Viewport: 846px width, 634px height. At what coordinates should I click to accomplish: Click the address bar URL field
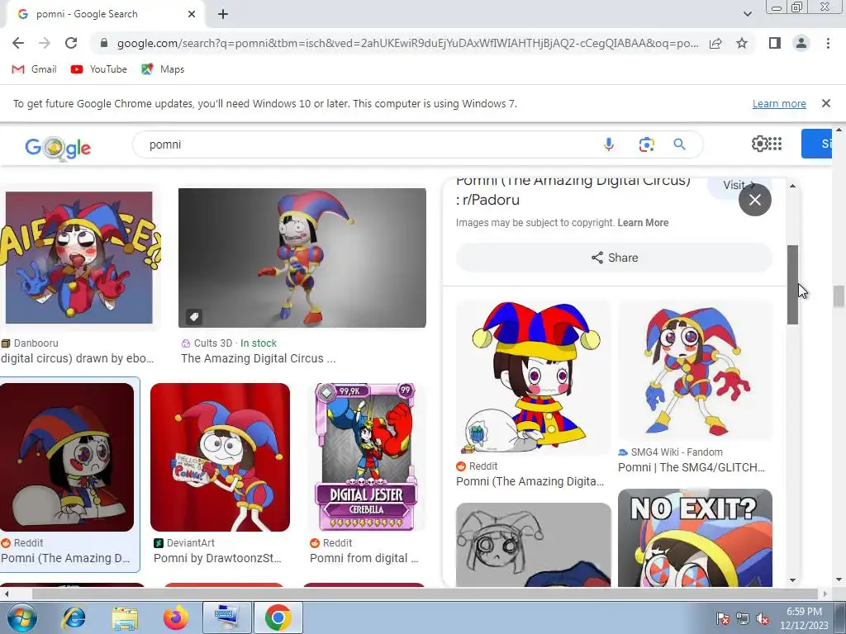tap(407, 43)
